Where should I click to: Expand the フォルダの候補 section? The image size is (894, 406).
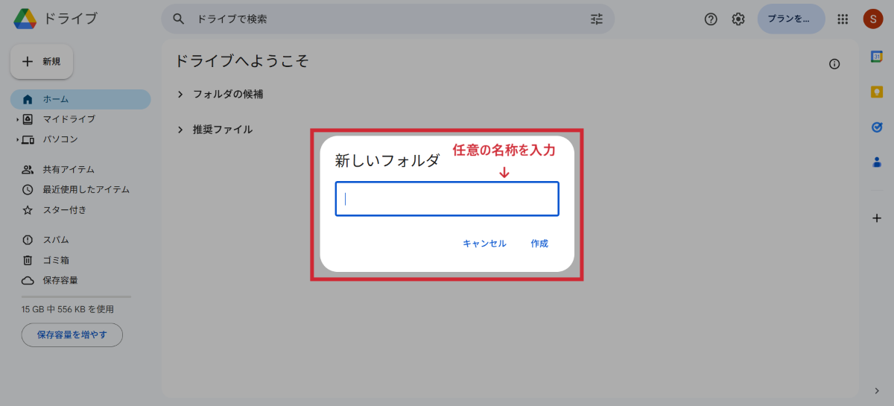[180, 95]
